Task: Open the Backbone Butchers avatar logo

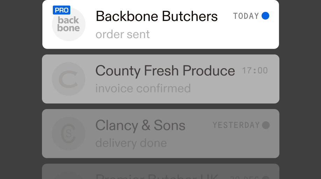Action: tap(69, 24)
